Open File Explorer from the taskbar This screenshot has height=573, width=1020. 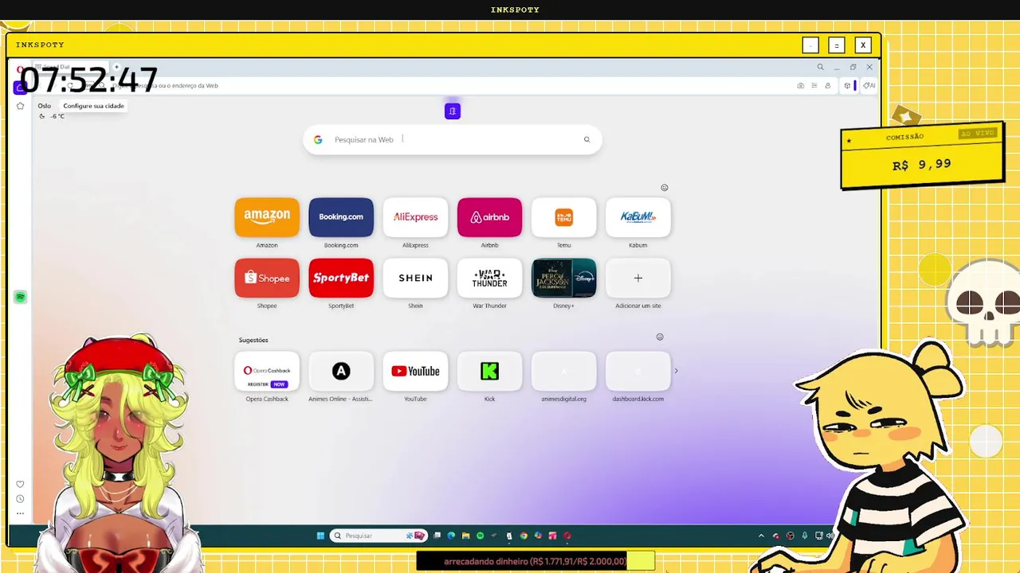tap(466, 536)
